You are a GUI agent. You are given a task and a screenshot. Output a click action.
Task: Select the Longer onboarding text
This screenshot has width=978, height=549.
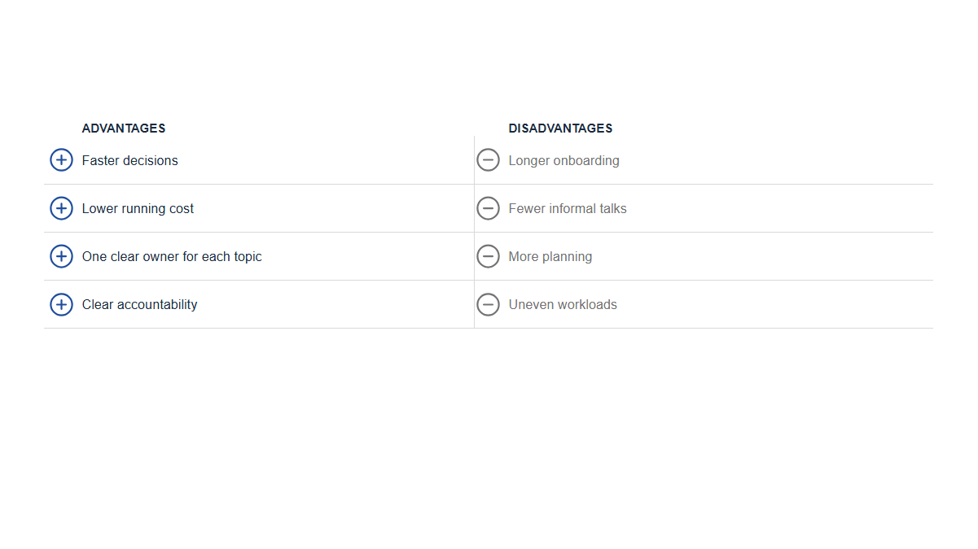[564, 161]
